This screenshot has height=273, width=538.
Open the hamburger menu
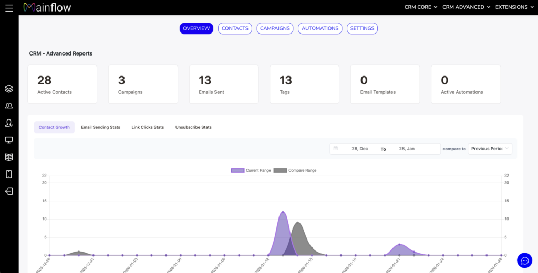pos(9,7)
